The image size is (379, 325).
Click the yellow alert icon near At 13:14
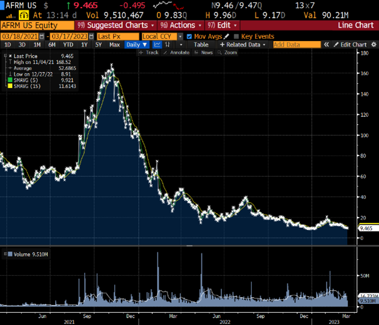pyautogui.click(x=23, y=15)
